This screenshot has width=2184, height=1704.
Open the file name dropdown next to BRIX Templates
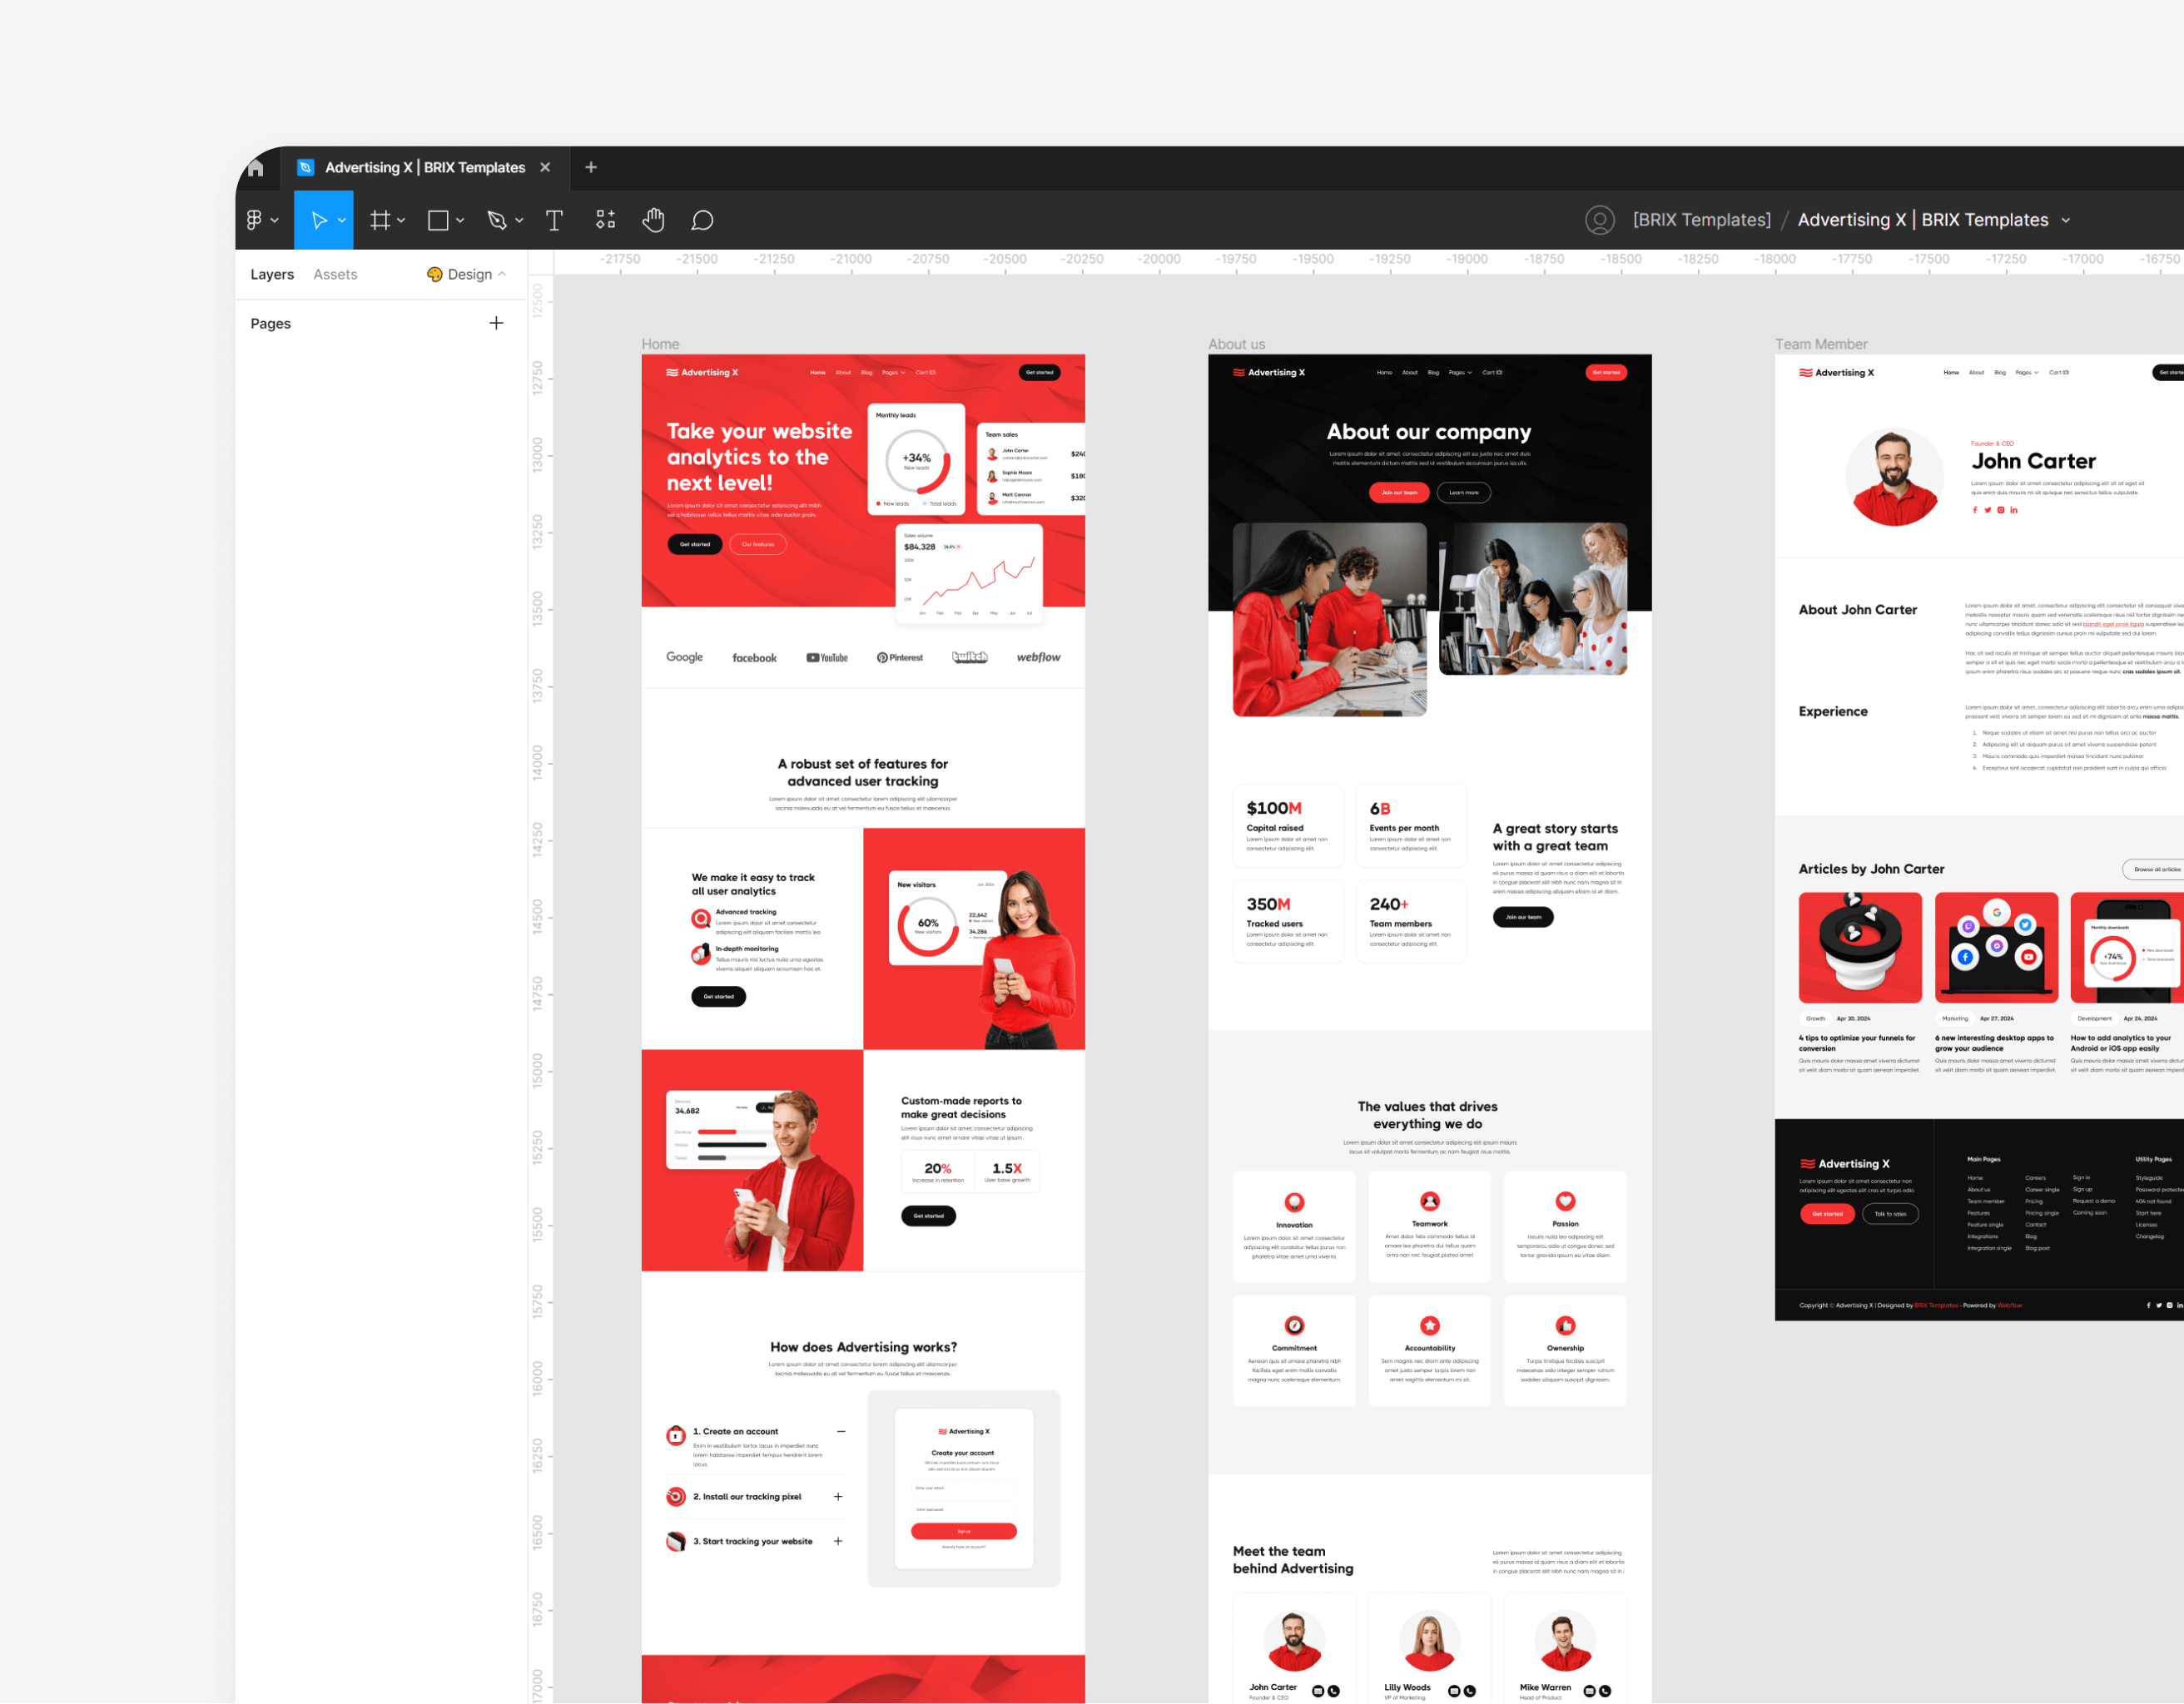(x=2065, y=219)
